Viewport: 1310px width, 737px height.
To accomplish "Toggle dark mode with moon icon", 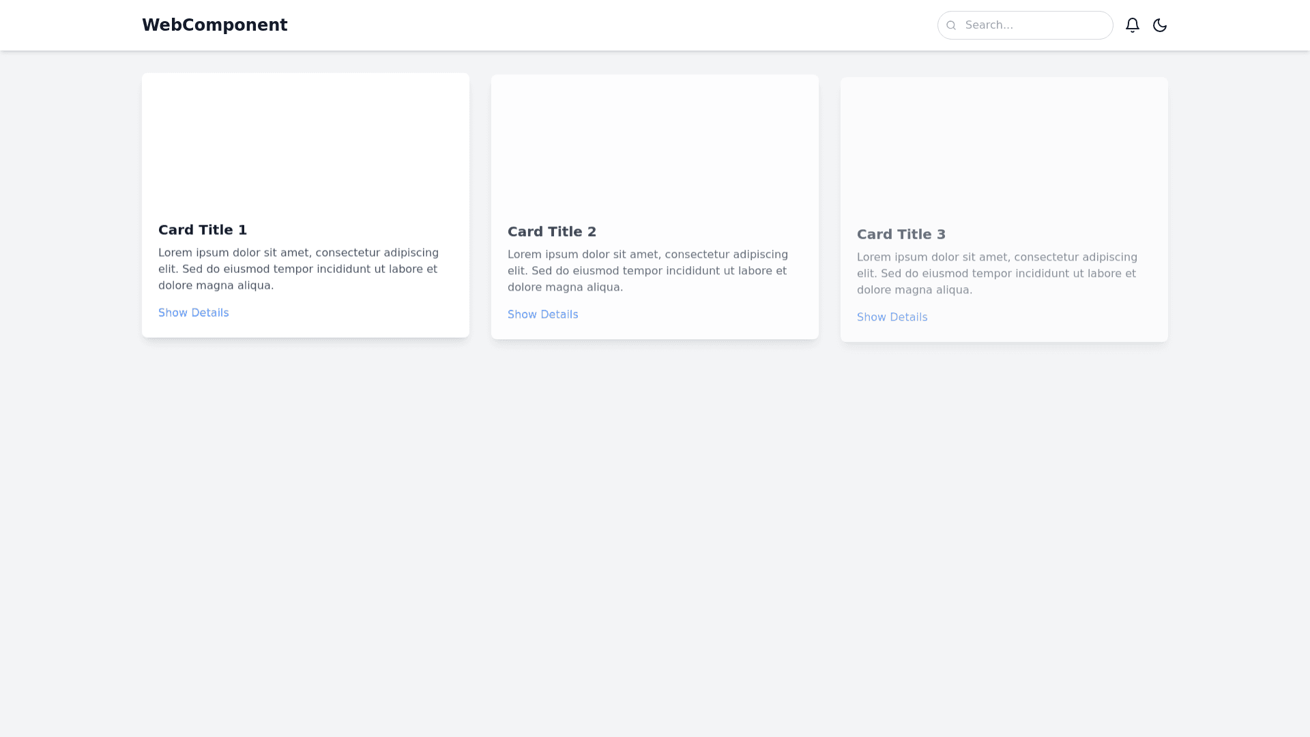I will 1160,25.
